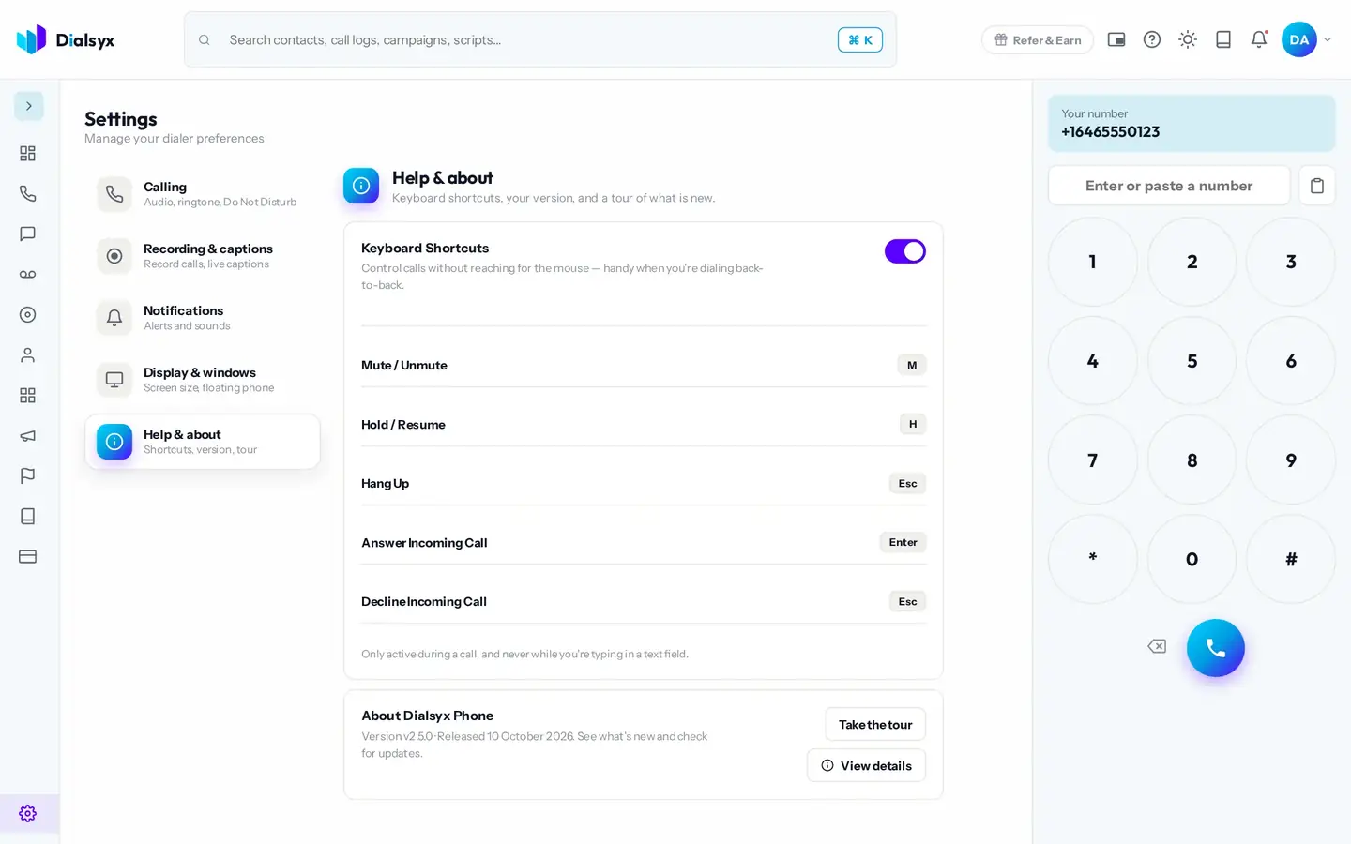Go to the Notifications settings section

click(x=203, y=318)
